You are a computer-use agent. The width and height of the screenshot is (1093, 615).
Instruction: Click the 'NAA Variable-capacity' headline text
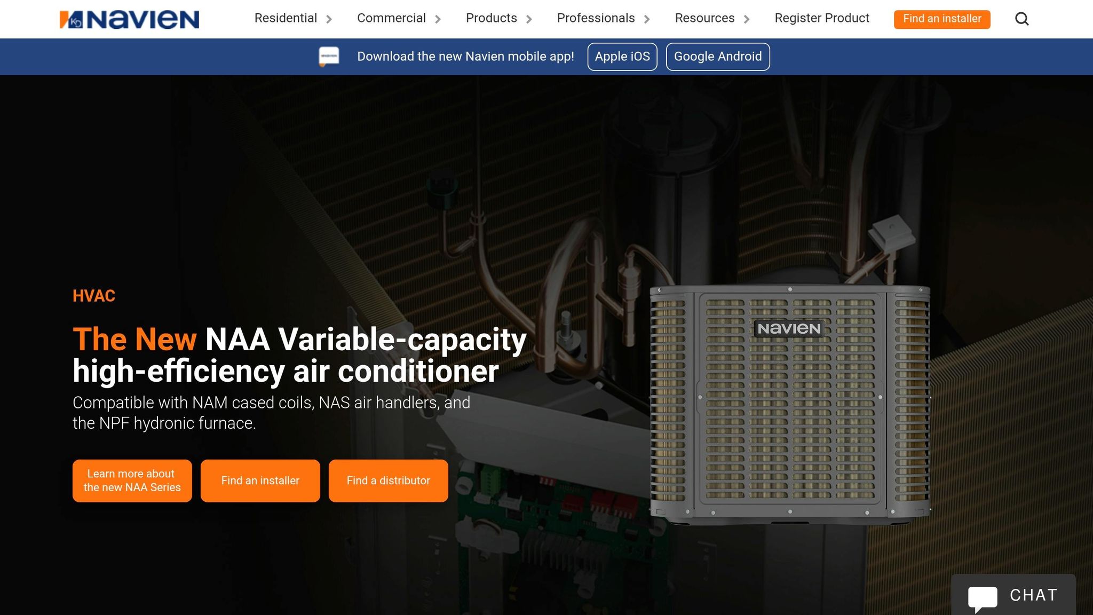[x=366, y=340]
